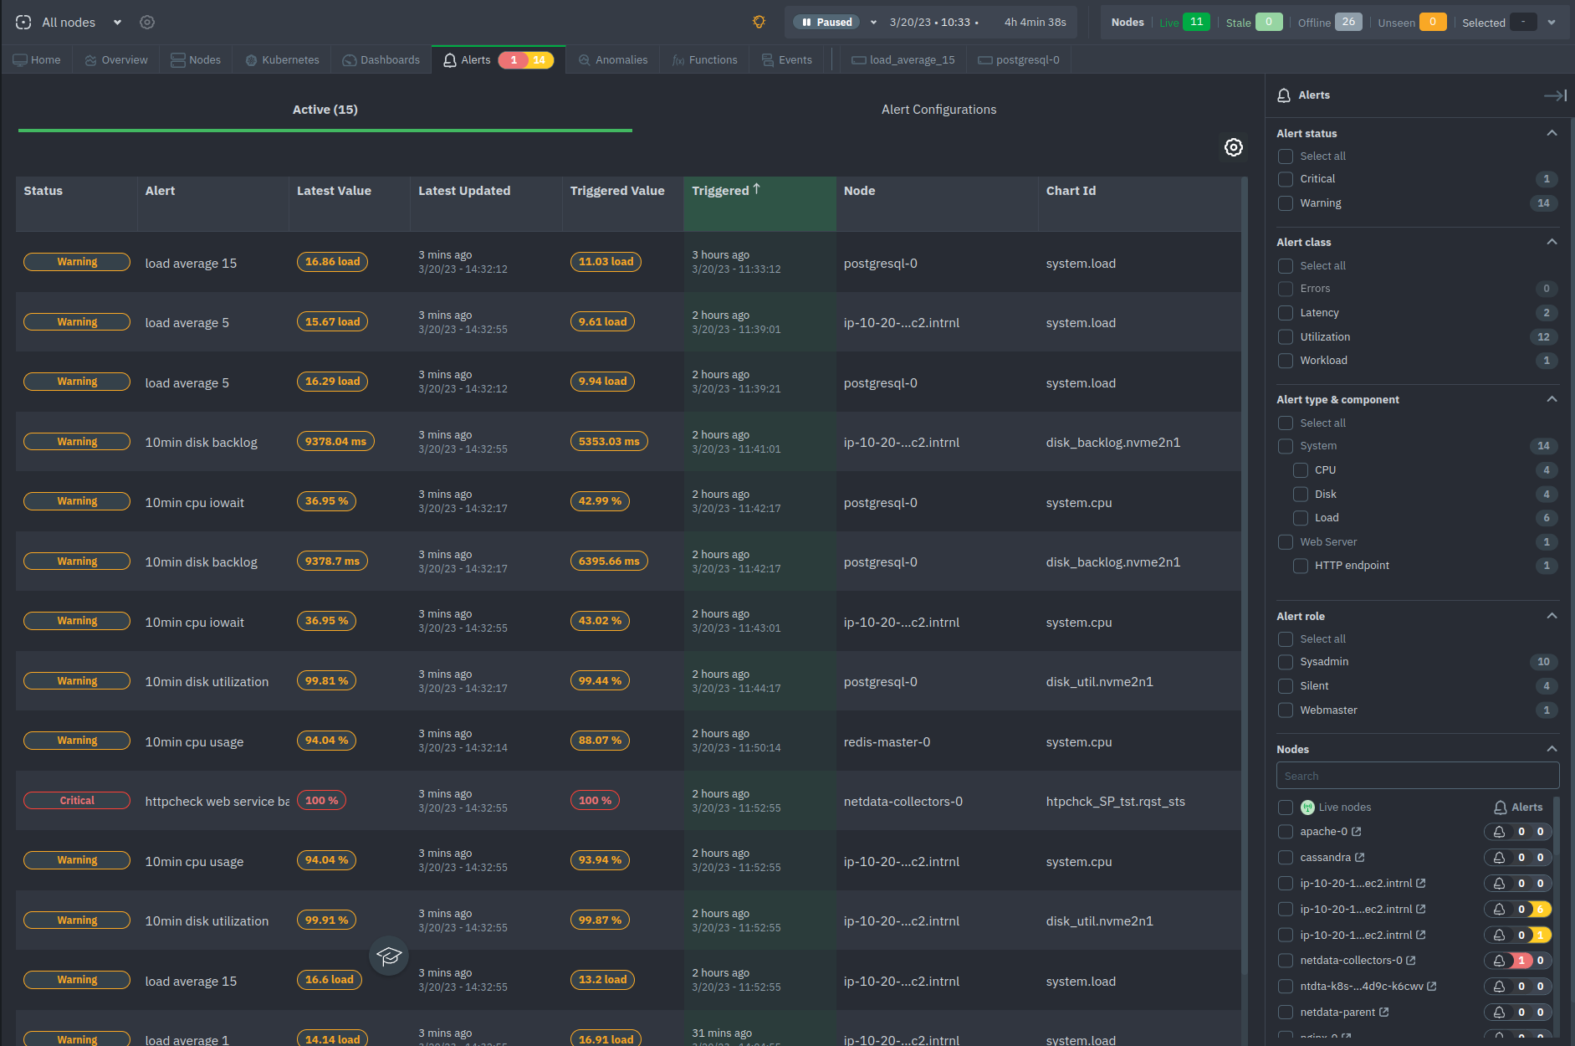Enable the Utilization alert class checkbox

(1286, 337)
